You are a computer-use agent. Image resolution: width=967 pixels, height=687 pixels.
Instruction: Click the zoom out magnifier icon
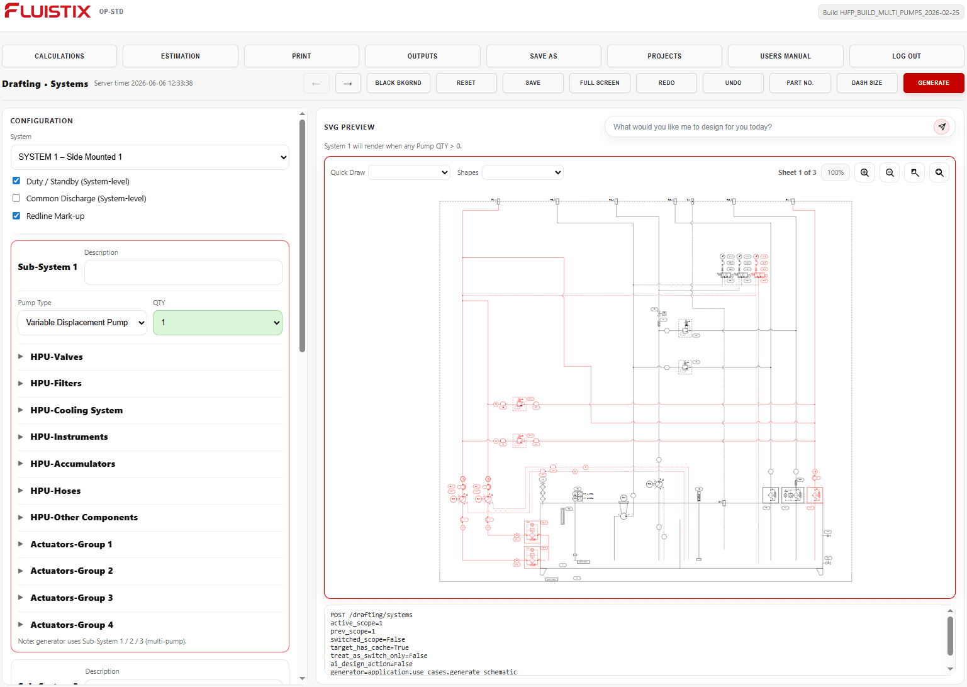(890, 172)
